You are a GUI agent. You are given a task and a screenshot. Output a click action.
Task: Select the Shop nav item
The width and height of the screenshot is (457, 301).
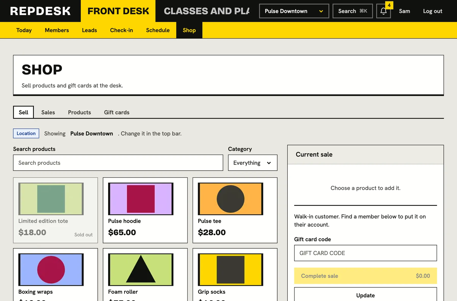189,30
